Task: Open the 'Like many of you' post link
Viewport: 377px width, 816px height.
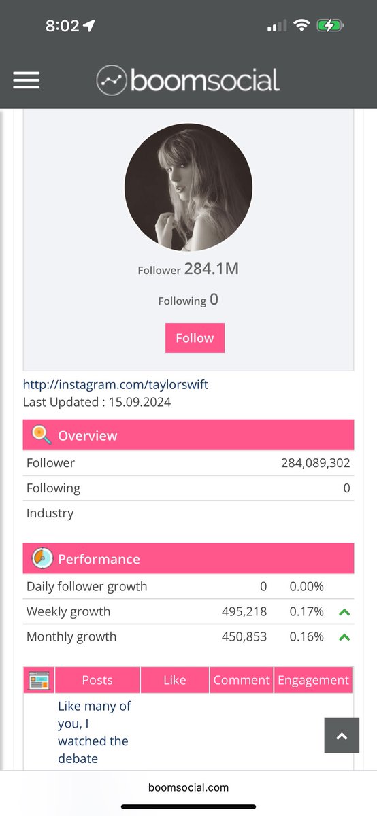Action: [94, 732]
